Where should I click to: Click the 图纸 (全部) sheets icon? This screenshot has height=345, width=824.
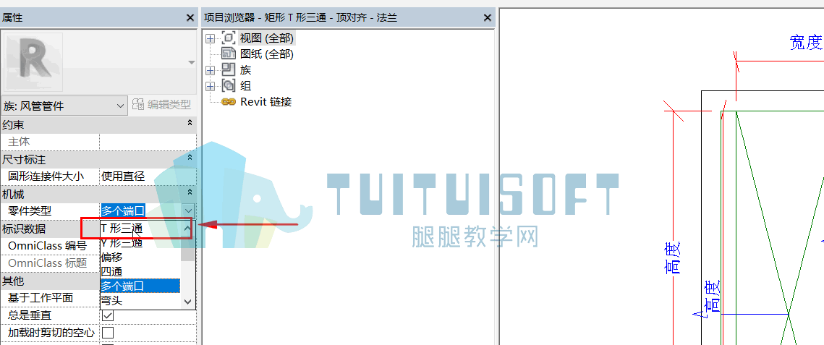pos(229,54)
